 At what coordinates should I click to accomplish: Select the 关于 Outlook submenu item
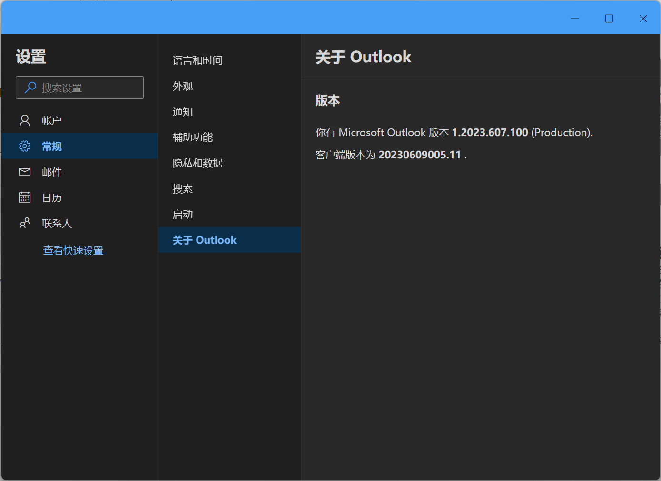click(229, 240)
